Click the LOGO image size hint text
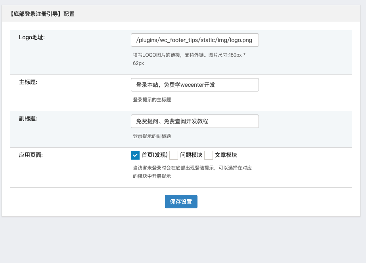The width and height of the screenshot is (366, 263). tap(189, 59)
